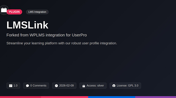Click the comments speech bubble icon
This screenshot has height=98, width=176.
tap(27, 86)
